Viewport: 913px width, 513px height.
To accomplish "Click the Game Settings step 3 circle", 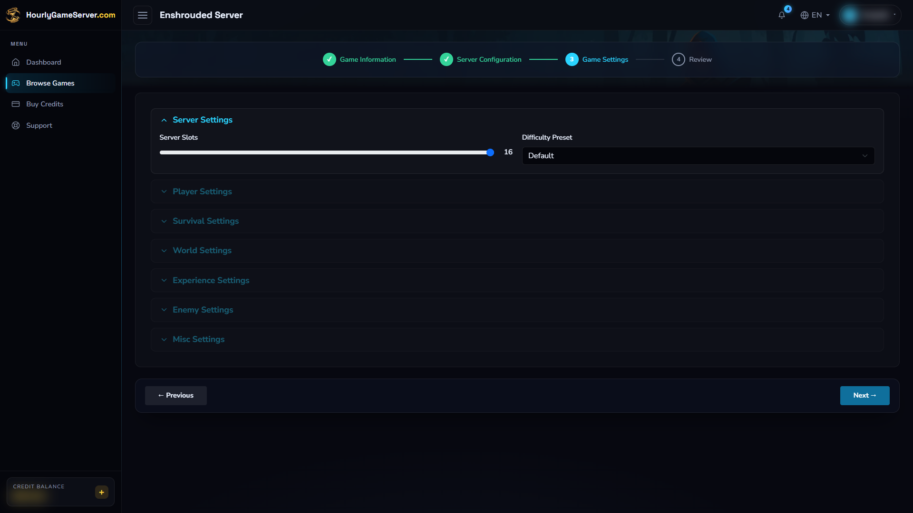I will point(572,59).
